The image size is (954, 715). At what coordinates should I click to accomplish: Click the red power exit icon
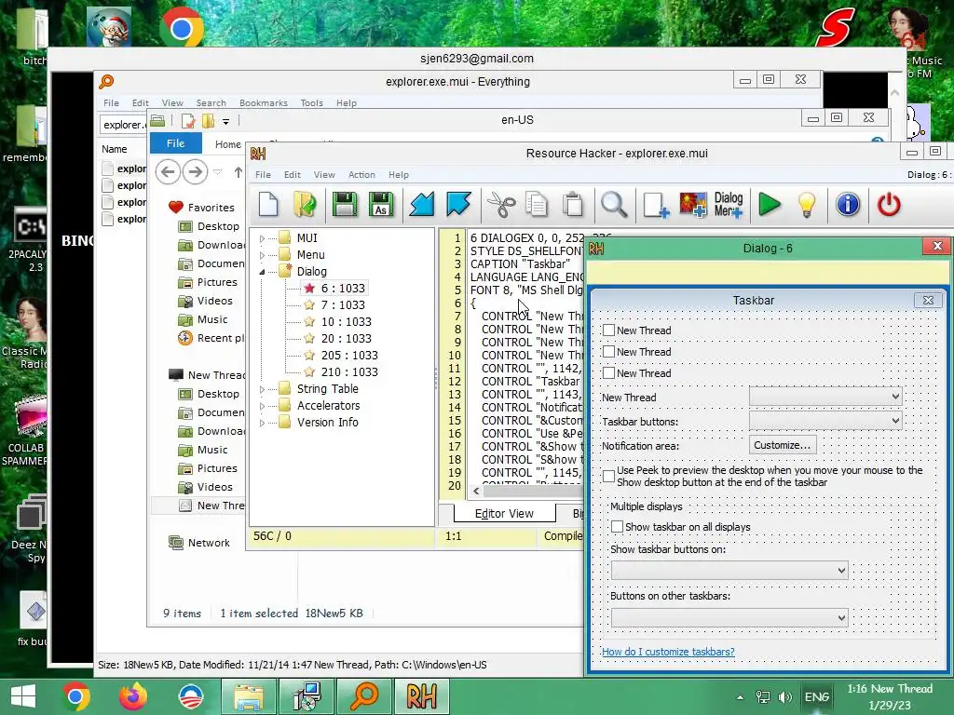pyautogui.click(x=889, y=204)
